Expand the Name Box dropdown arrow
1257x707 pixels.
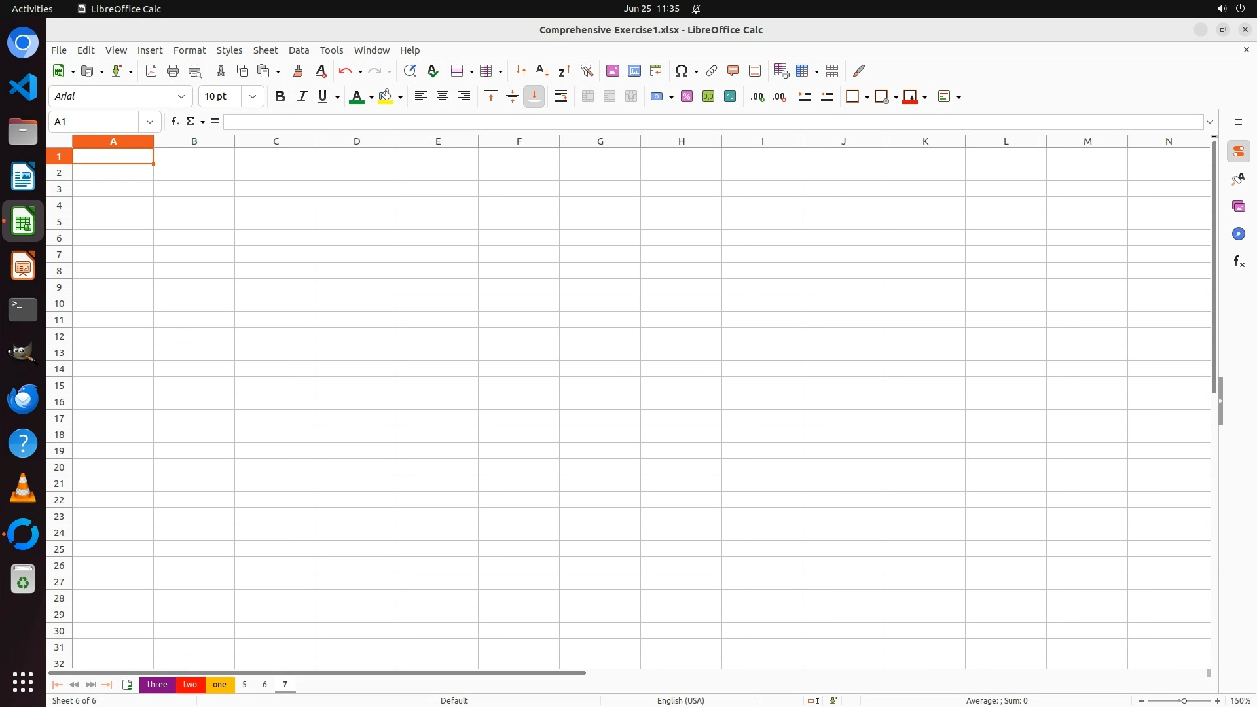click(x=150, y=122)
